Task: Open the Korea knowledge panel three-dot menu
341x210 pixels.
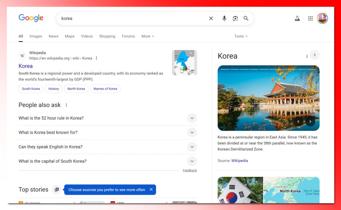Action: pyautogui.click(x=307, y=56)
